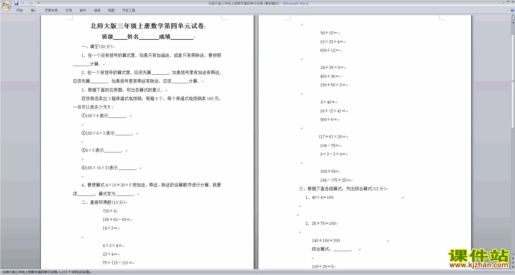Click equation 104-78=
Viewport: 515px width, 275px height.
[x=329, y=146]
